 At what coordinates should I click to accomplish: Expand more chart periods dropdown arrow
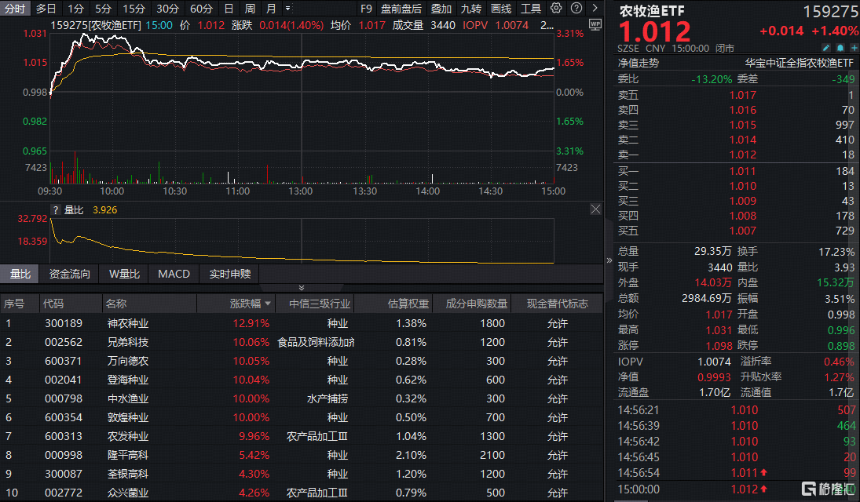[x=288, y=9]
